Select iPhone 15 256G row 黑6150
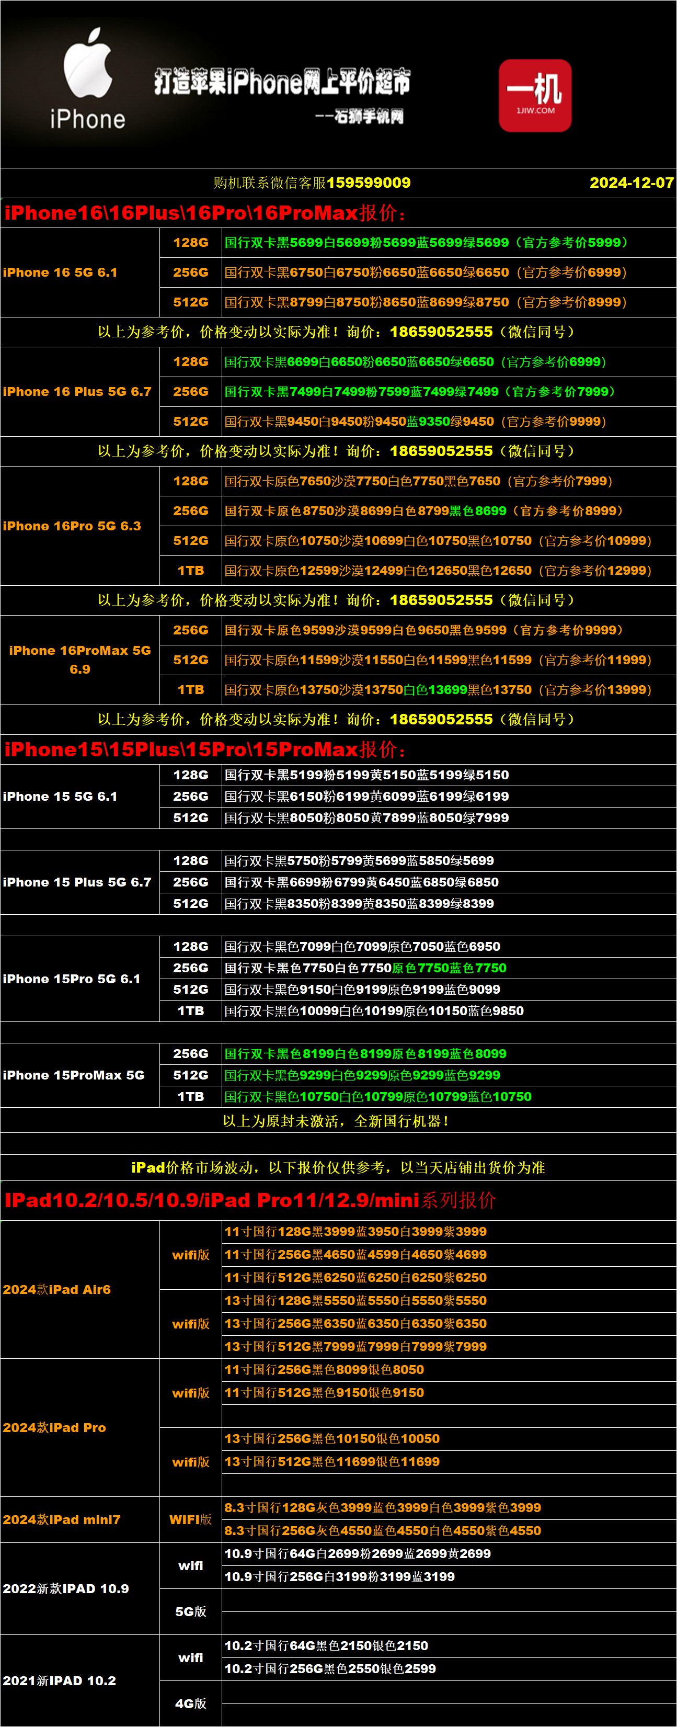The height and width of the screenshot is (1727, 677). tap(449, 797)
